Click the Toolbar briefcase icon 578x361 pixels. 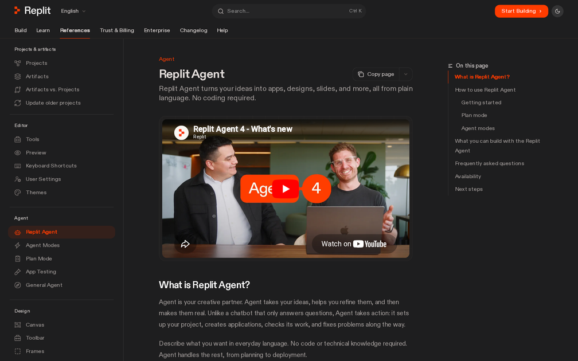(17, 338)
